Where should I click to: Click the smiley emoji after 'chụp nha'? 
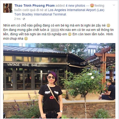[x=26, y=39]
